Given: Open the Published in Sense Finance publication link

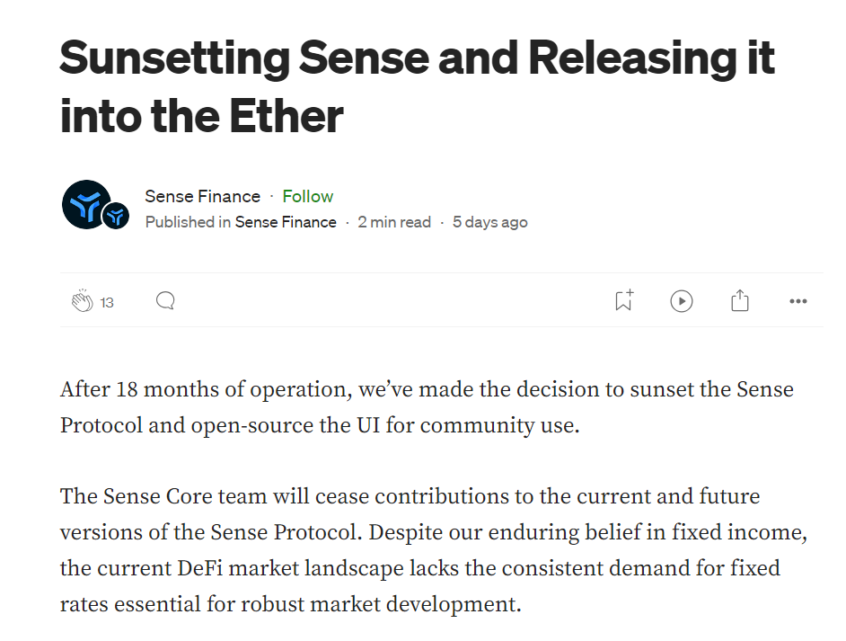Looking at the screenshot, I should click(286, 222).
